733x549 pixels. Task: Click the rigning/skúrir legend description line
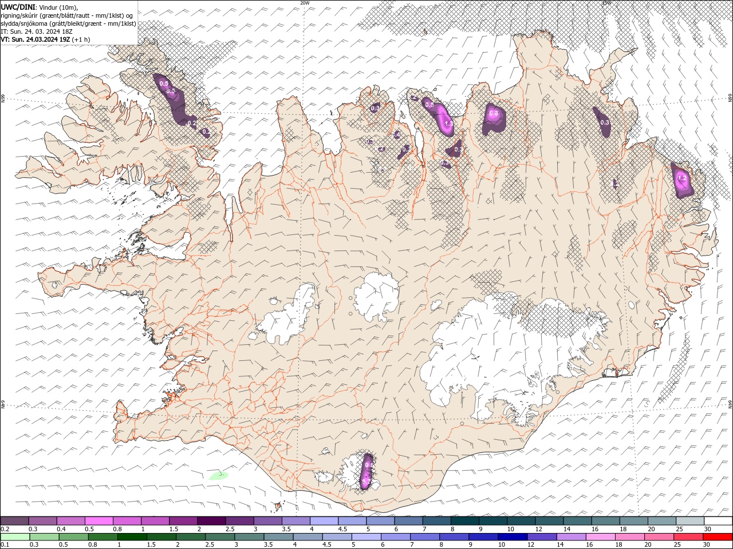click(67, 15)
